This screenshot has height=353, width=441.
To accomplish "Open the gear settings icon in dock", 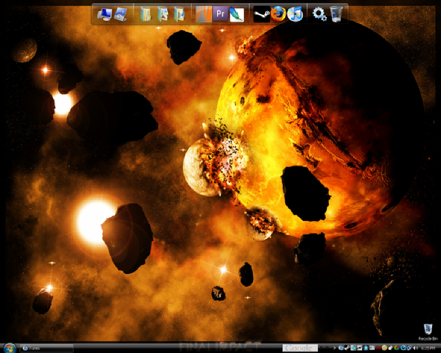I will pyautogui.click(x=319, y=14).
